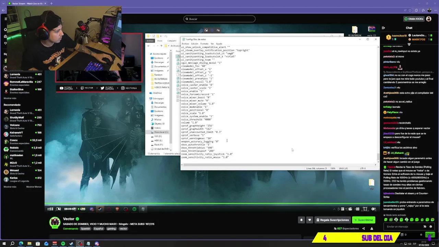Open the user profile avatar menu

click(429, 19)
